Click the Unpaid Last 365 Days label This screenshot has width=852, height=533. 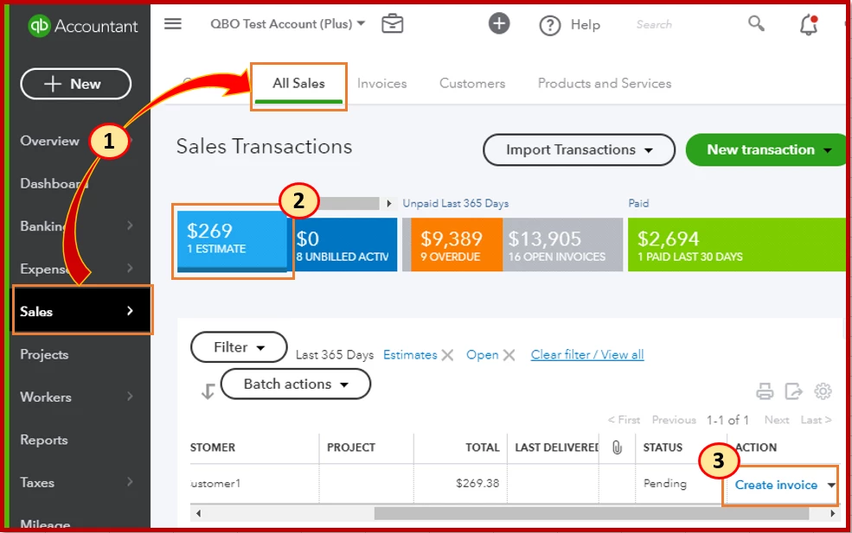(455, 204)
